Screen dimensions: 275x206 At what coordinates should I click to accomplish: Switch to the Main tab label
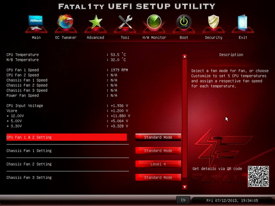click(36, 37)
